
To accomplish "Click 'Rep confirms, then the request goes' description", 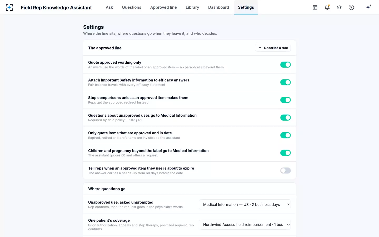I will point(135,207).
